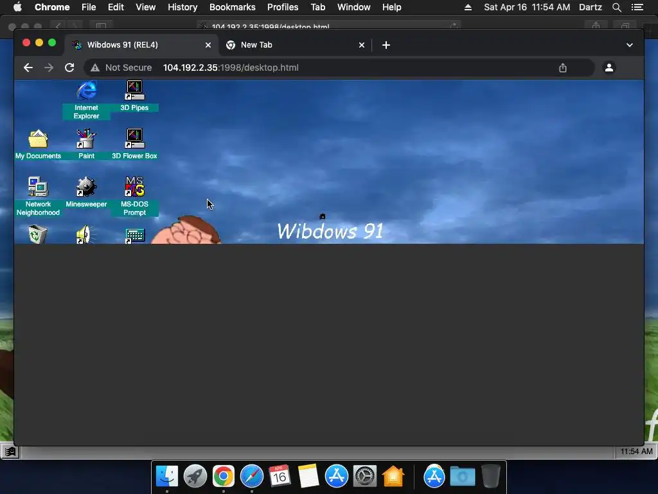
Task: Reload the Wibdows 91 page
Action: [69, 68]
